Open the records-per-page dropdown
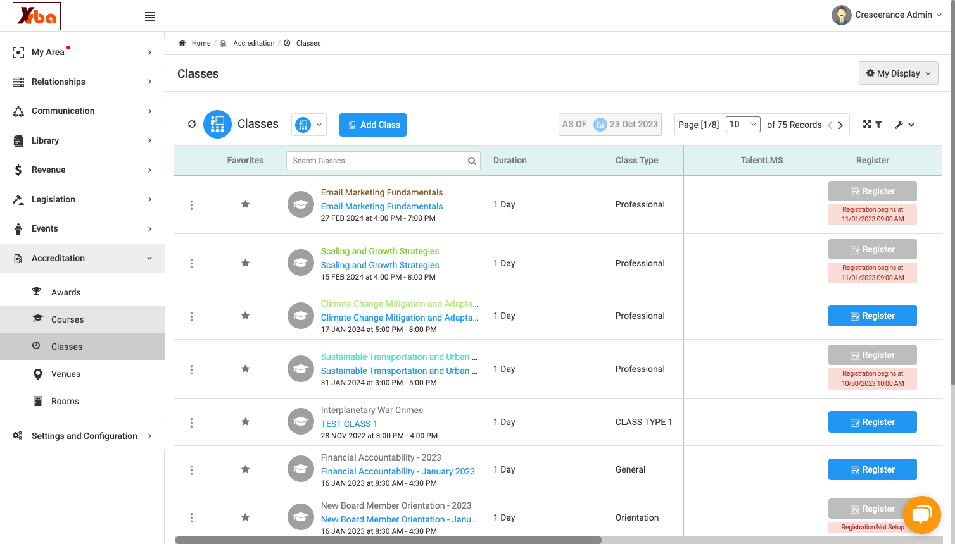 [743, 125]
